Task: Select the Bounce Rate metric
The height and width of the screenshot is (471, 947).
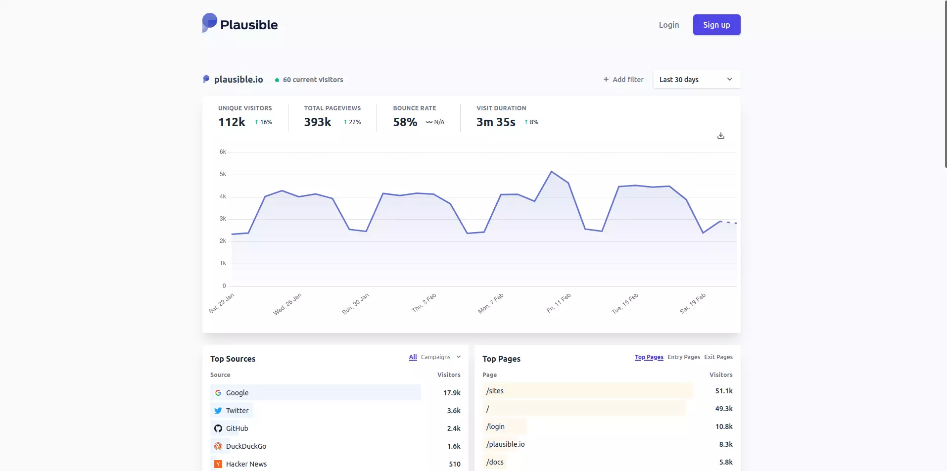Action: [x=419, y=116]
